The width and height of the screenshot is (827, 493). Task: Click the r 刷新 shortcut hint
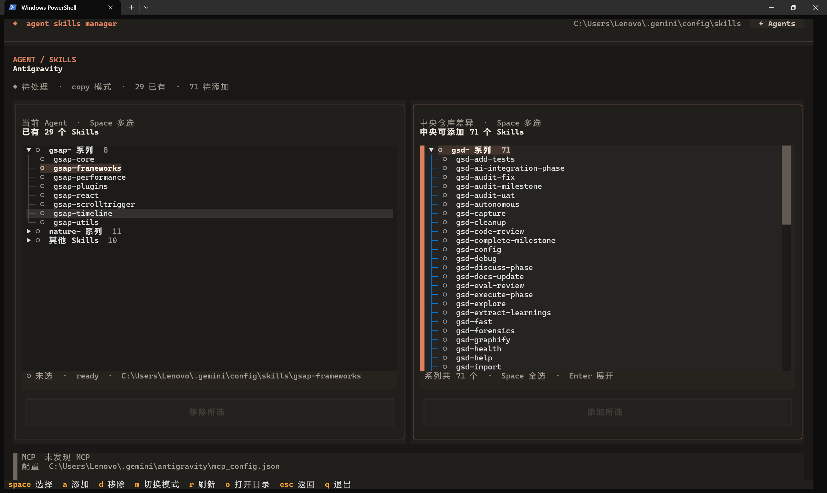(202, 484)
